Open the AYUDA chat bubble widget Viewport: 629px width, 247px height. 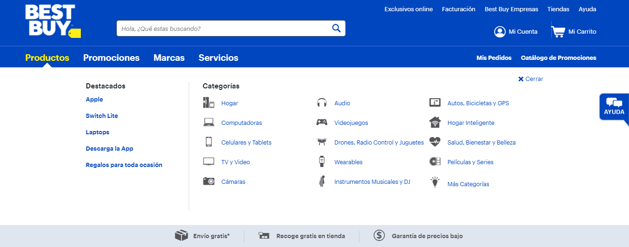[x=614, y=107]
